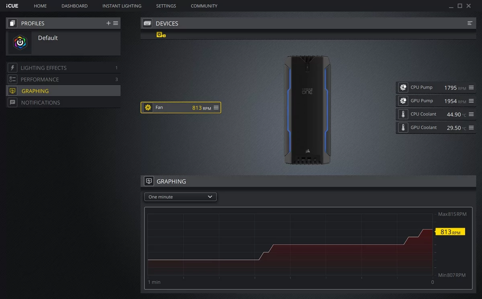Viewport: 482px width, 299px height.
Task: Select the GRAPHING section
Action: pyautogui.click(x=63, y=91)
